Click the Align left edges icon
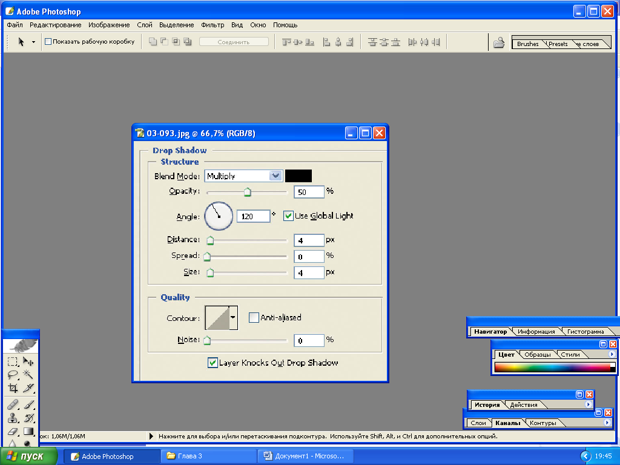This screenshot has height=465, width=620. click(326, 42)
